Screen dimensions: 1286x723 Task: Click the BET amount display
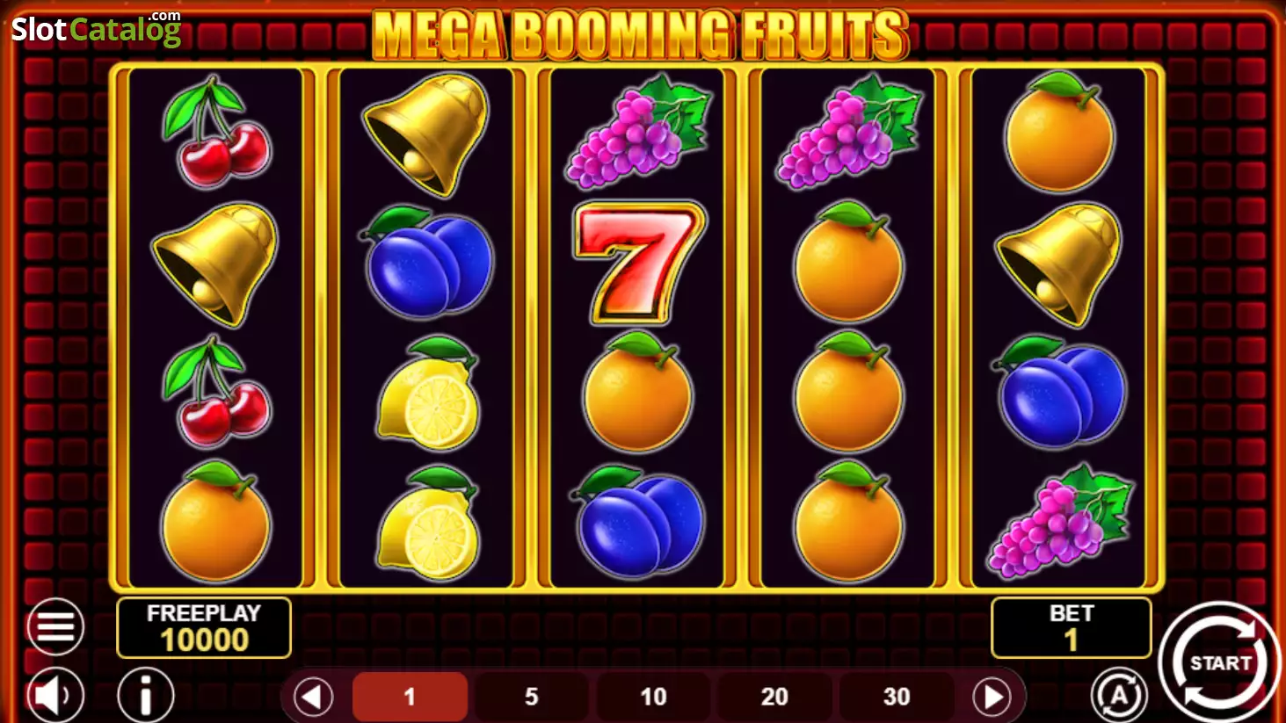1071,627
